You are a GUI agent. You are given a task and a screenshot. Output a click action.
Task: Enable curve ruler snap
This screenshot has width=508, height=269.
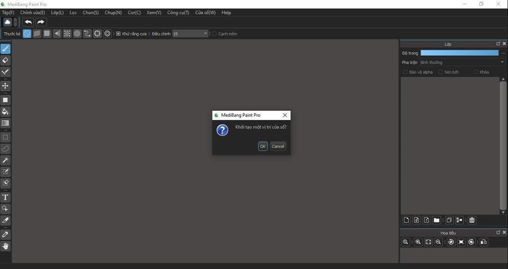(87, 34)
